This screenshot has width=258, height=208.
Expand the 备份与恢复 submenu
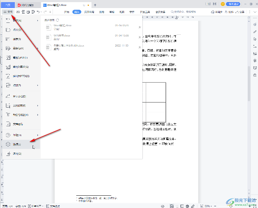[22, 115]
